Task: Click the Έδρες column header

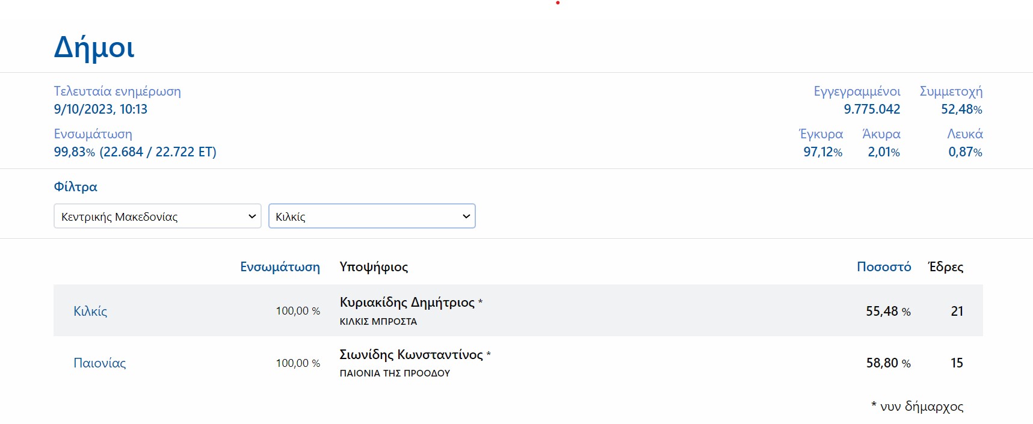Action: [x=945, y=267]
